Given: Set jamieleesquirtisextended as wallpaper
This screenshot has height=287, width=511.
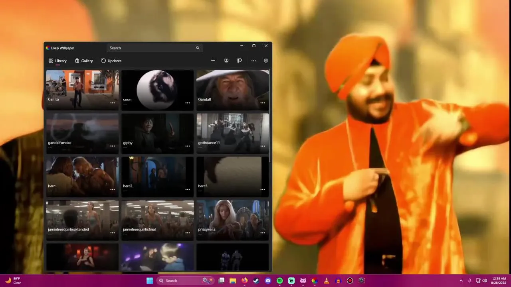Looking at the screenshot, I should click(82, 220).
